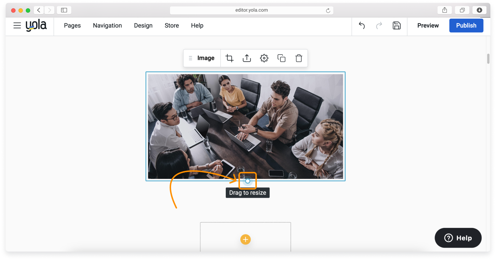Click the orange add block plus button
The image size is (496, 260).
click(246, 240)
